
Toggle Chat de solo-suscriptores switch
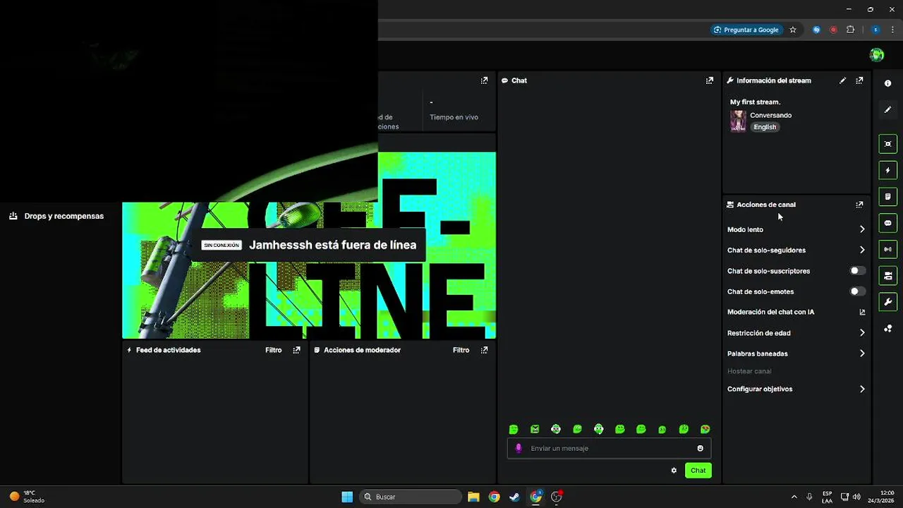857,271
